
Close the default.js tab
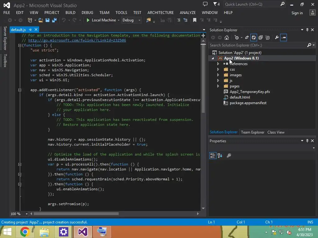coord(36,29)
